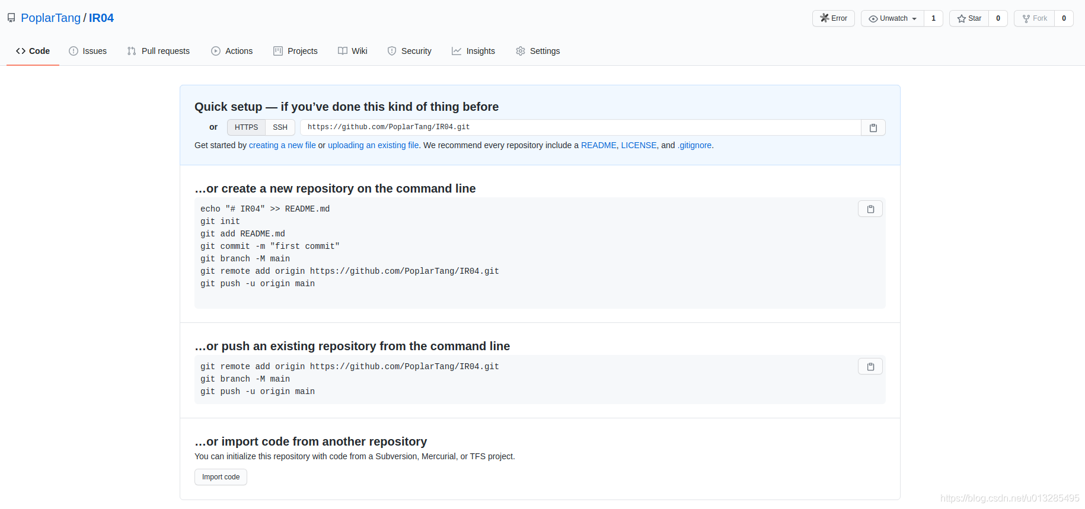Open the IR04 repository name link
The width and height of the screenshot is (1085, 509).
click(x=101, y=18)
